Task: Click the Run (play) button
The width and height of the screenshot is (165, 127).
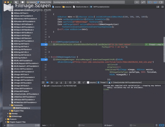Action: (x=16, y=2)
